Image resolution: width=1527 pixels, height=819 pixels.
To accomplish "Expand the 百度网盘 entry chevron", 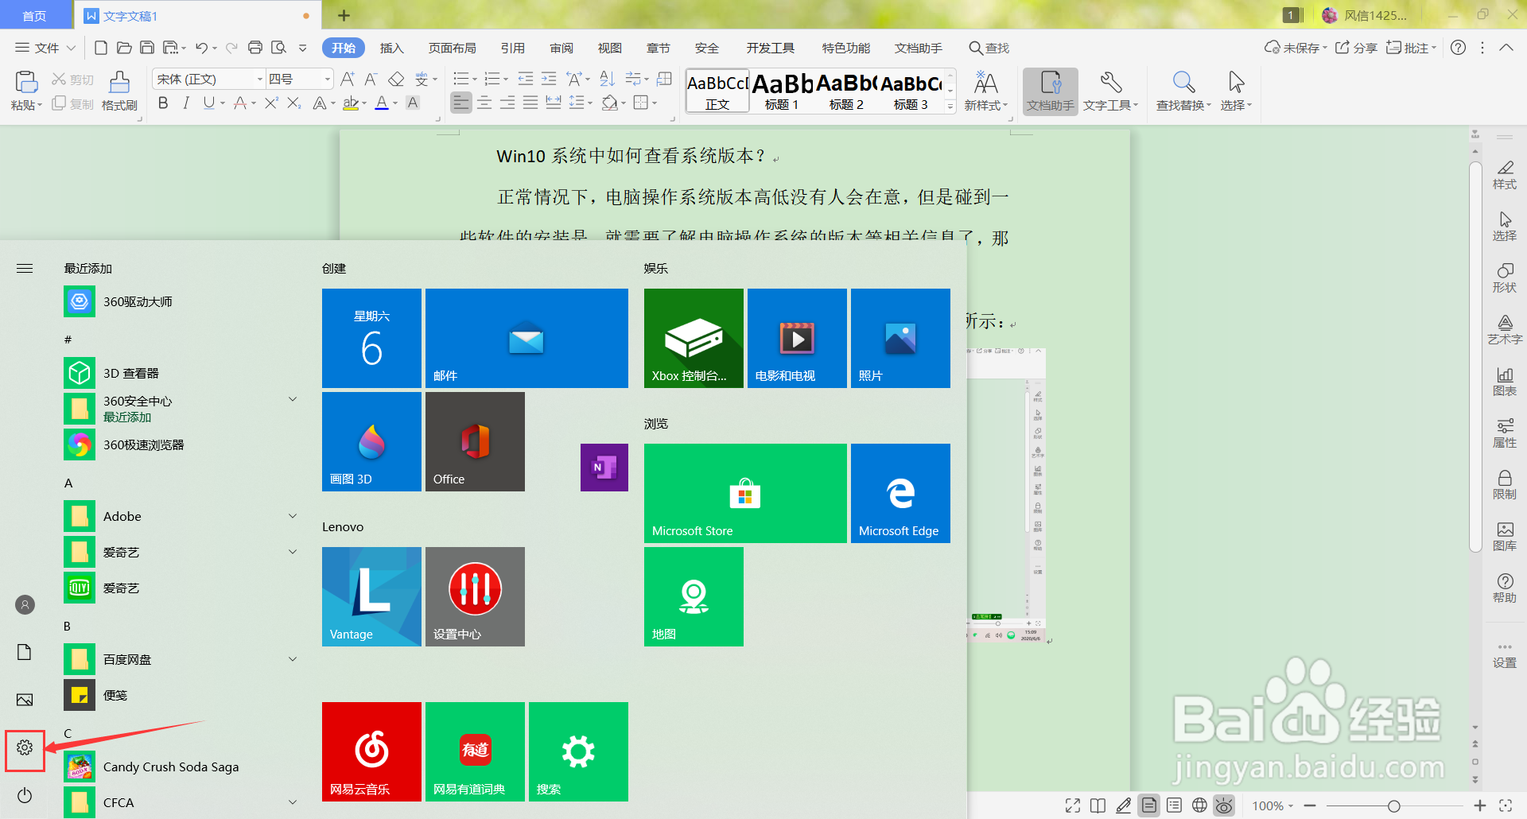I will 293,658.
